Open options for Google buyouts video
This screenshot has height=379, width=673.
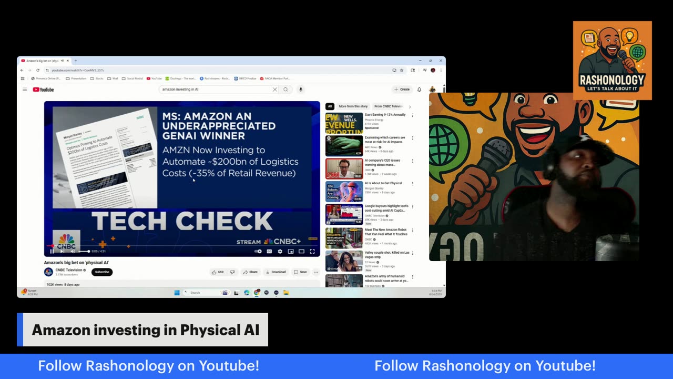click(412, 207)
